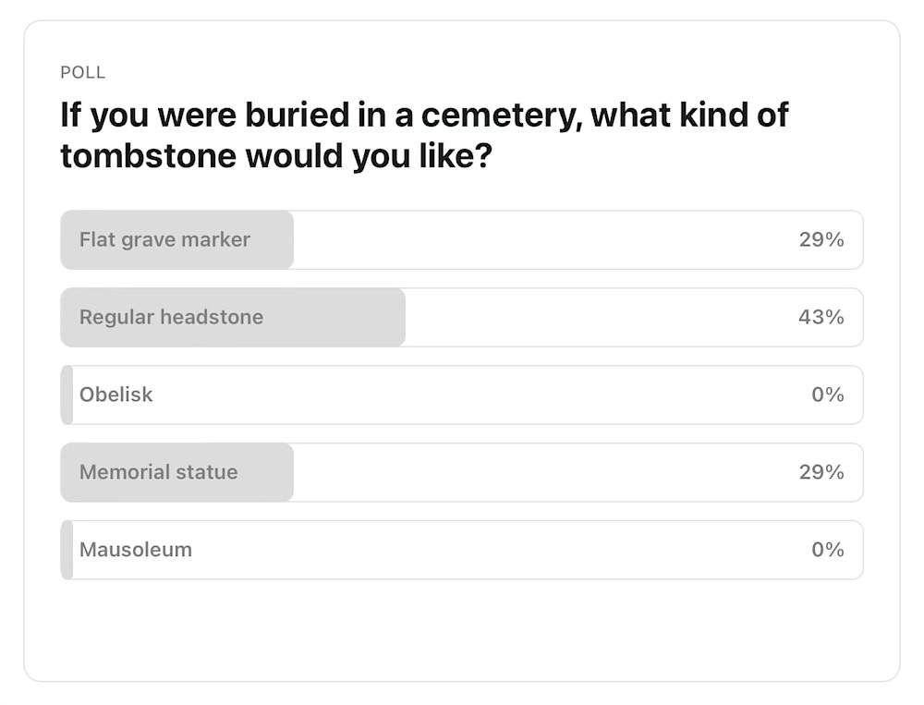Viewport: 924px width, 705px height.
Task: Vote for Memorial statue
Action: click(x=461, y=472)
